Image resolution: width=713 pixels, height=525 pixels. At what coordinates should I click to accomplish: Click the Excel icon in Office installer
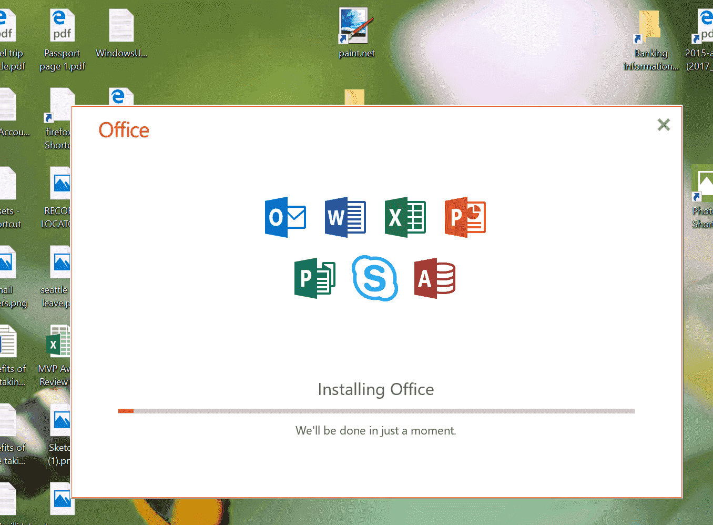point(405,217)
